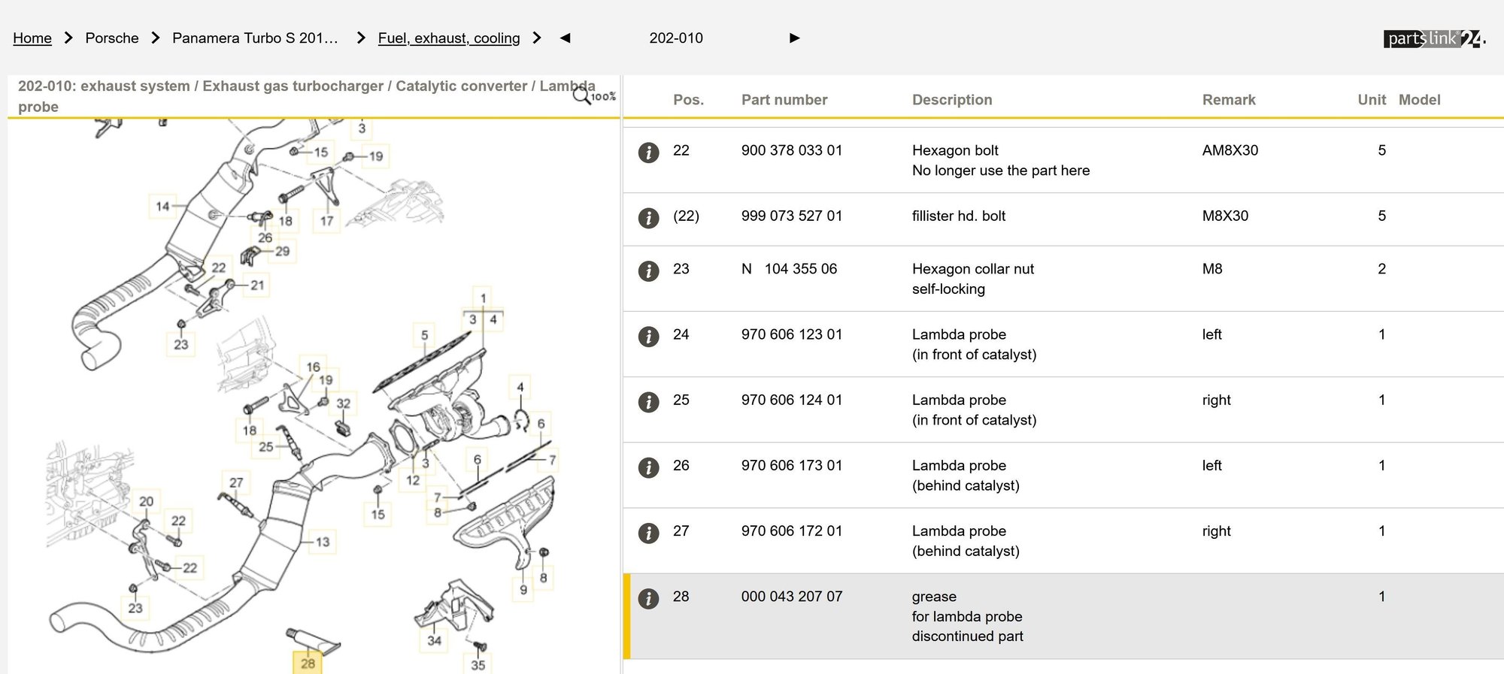Select part number 970 606 172 01 row
1504x674 pixels.
(x=792, y=531)
